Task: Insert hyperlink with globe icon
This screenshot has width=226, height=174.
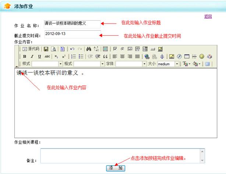Action: 147,56
